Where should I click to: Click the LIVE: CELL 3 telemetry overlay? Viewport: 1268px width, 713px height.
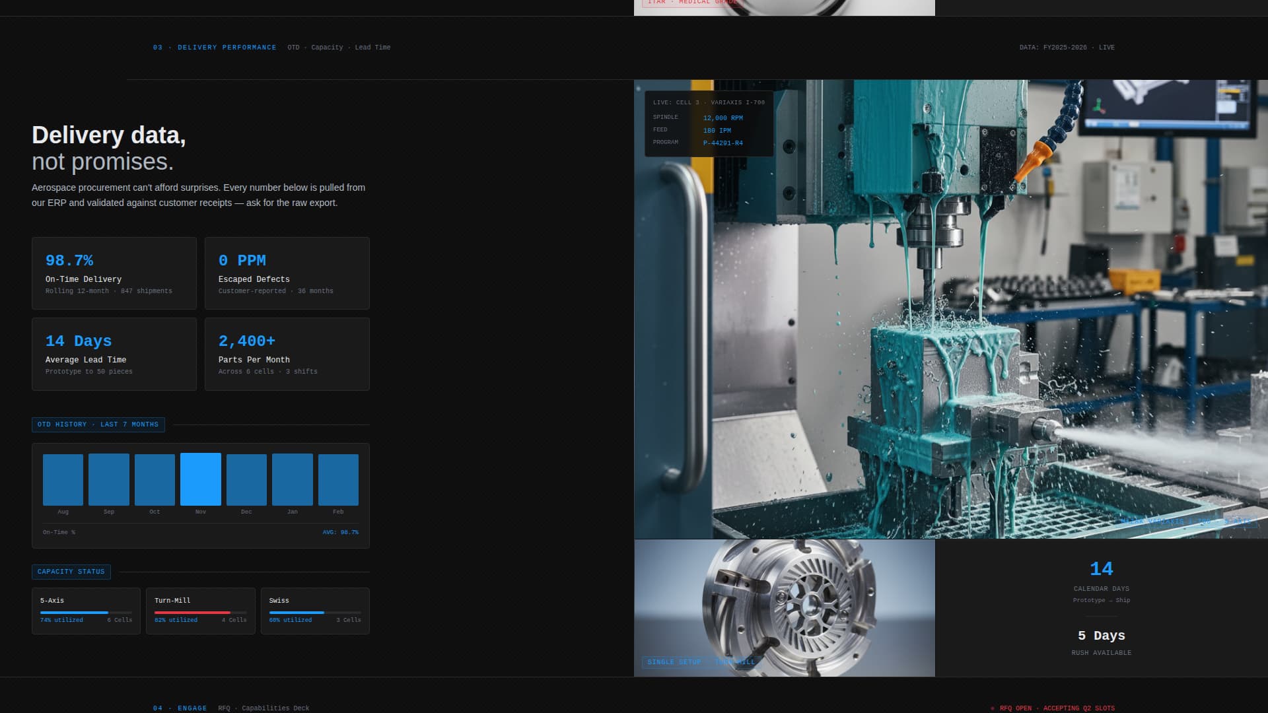(709, 123)
